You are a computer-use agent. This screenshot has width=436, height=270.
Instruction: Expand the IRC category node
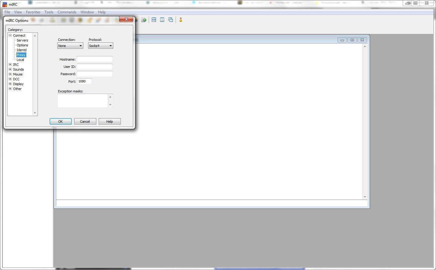[x=10, y=65]
